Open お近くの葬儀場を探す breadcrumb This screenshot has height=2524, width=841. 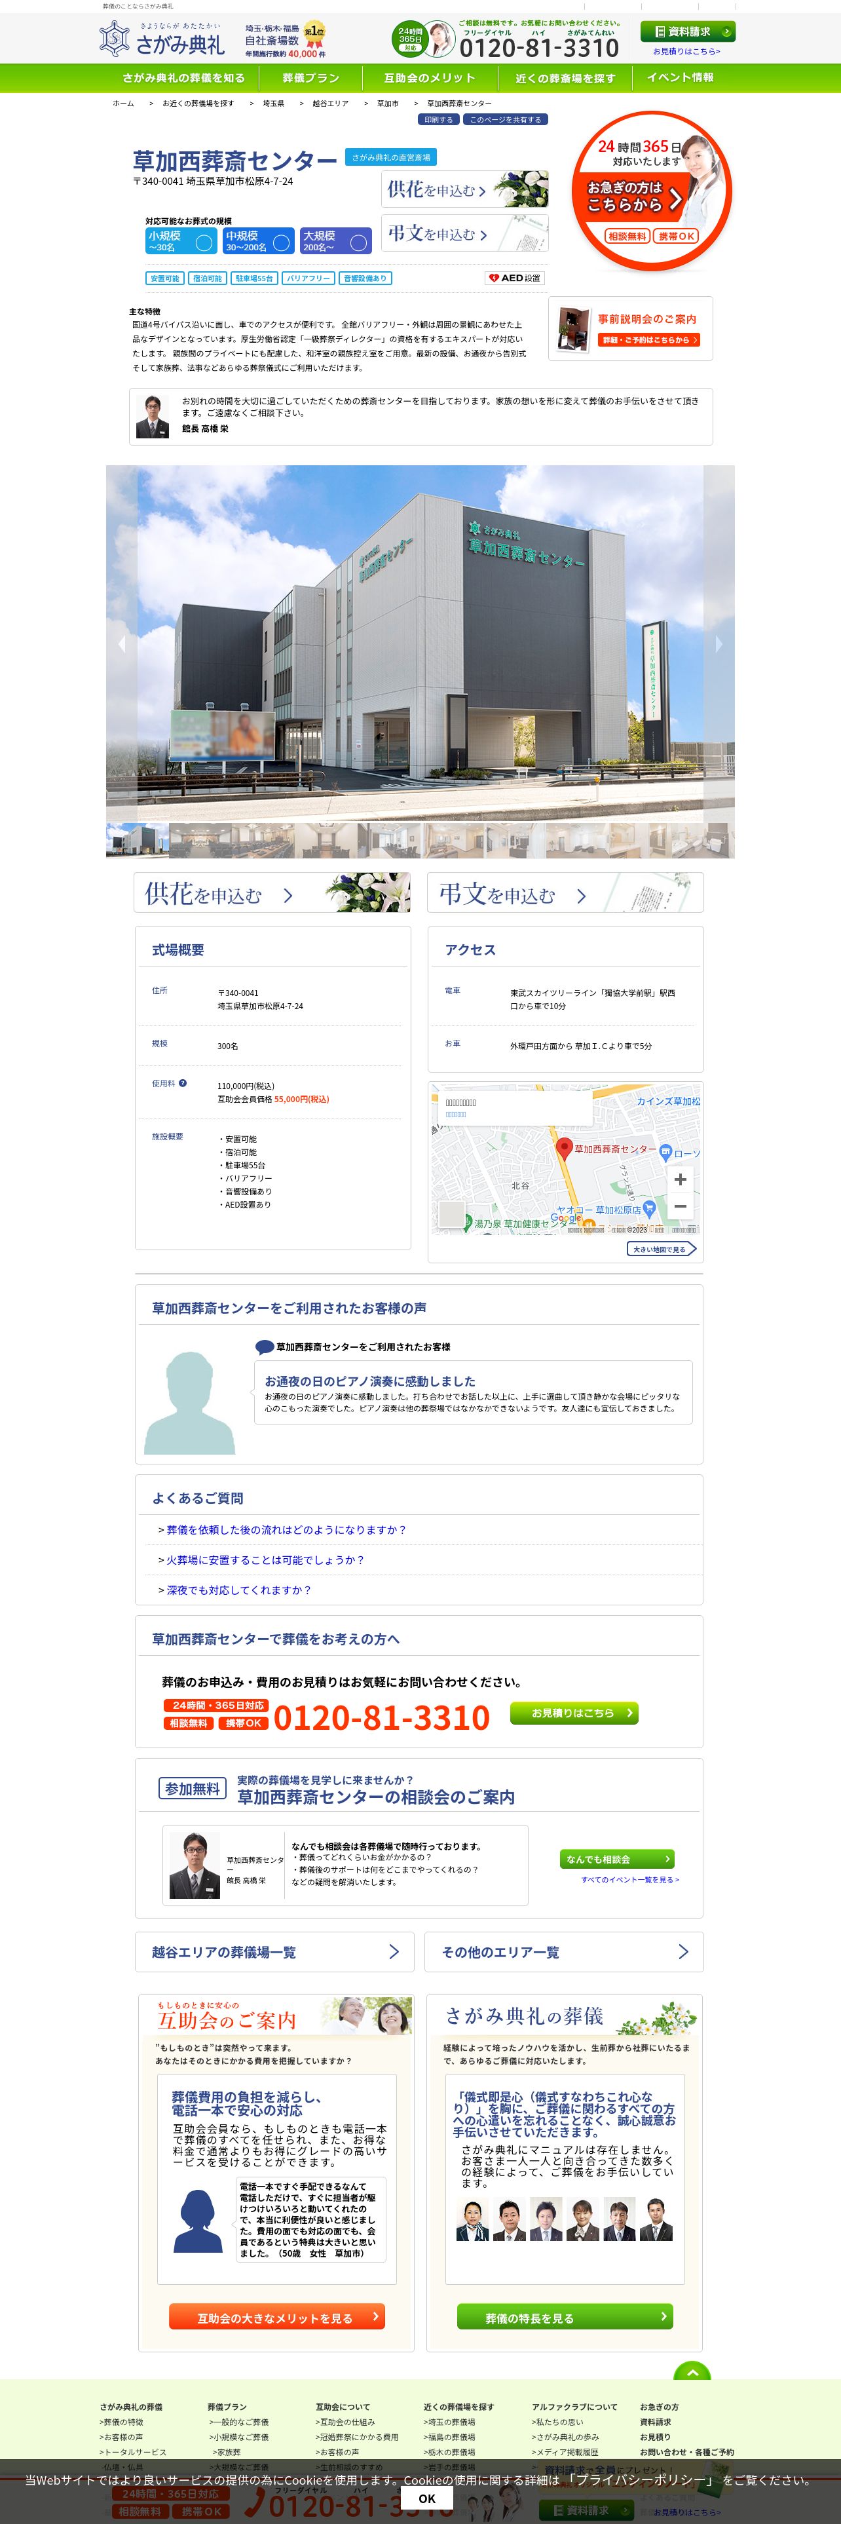pyautogui.click(x=198, y=103)
